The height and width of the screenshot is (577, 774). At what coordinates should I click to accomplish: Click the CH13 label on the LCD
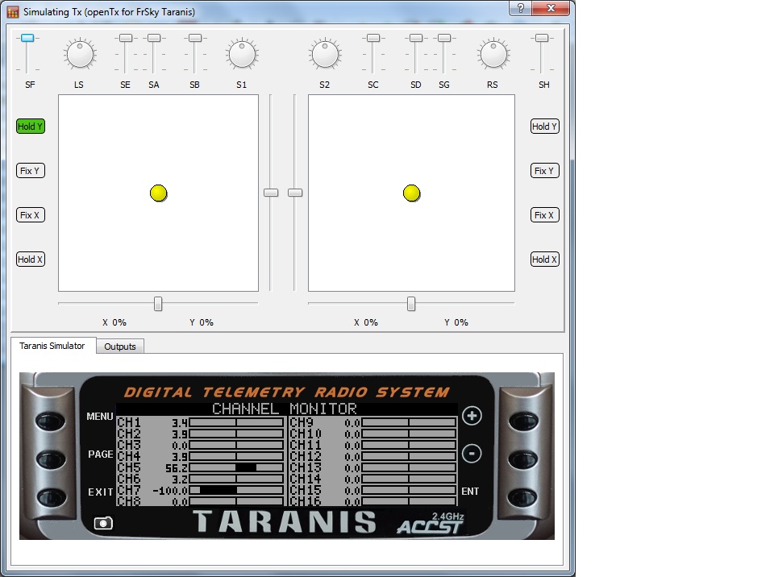pyautogui.click(x=306, y=467)
